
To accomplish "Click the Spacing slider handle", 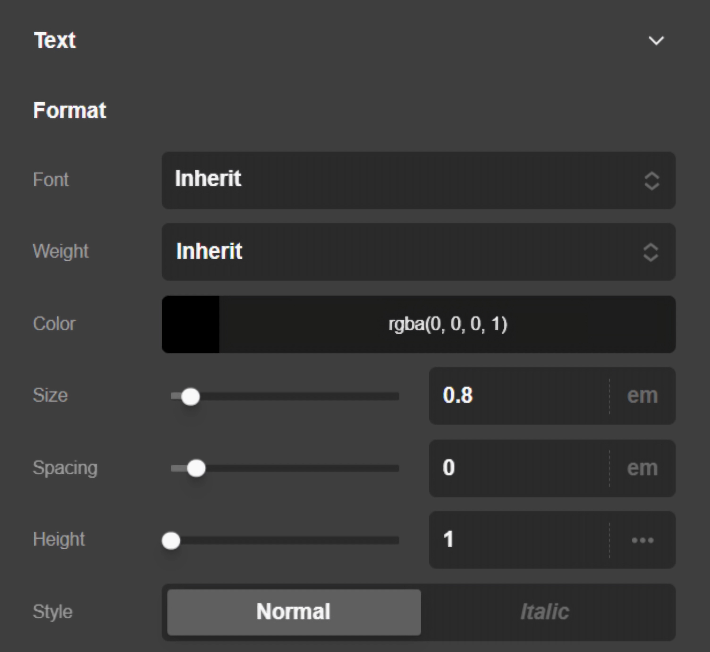I will [x=197, y=468].
